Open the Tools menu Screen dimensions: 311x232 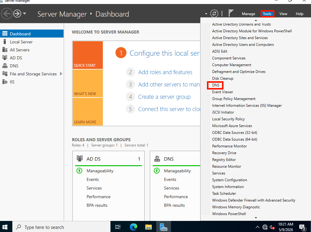coord(267,14)
